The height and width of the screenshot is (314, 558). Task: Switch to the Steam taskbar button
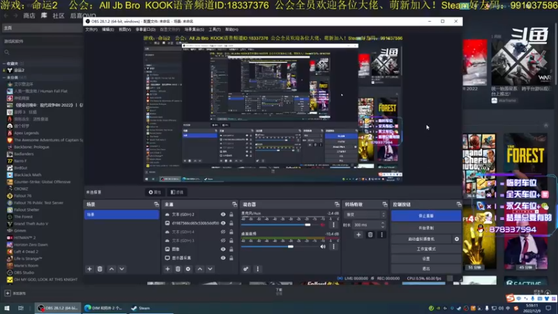[x=141, y=308]
